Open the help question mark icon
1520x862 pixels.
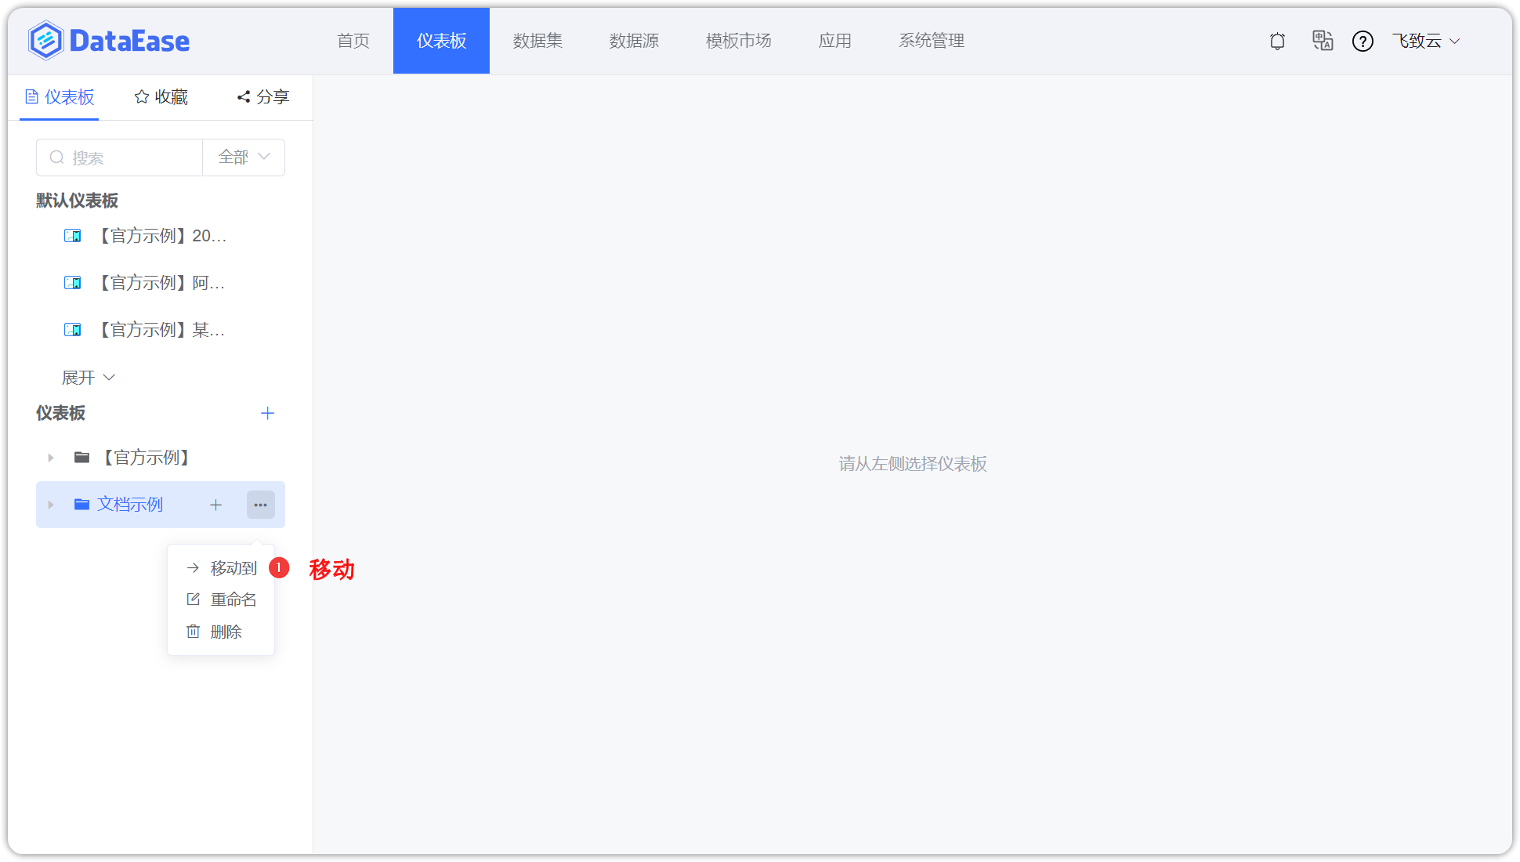pyautogui.click(x=1363, y=41)
